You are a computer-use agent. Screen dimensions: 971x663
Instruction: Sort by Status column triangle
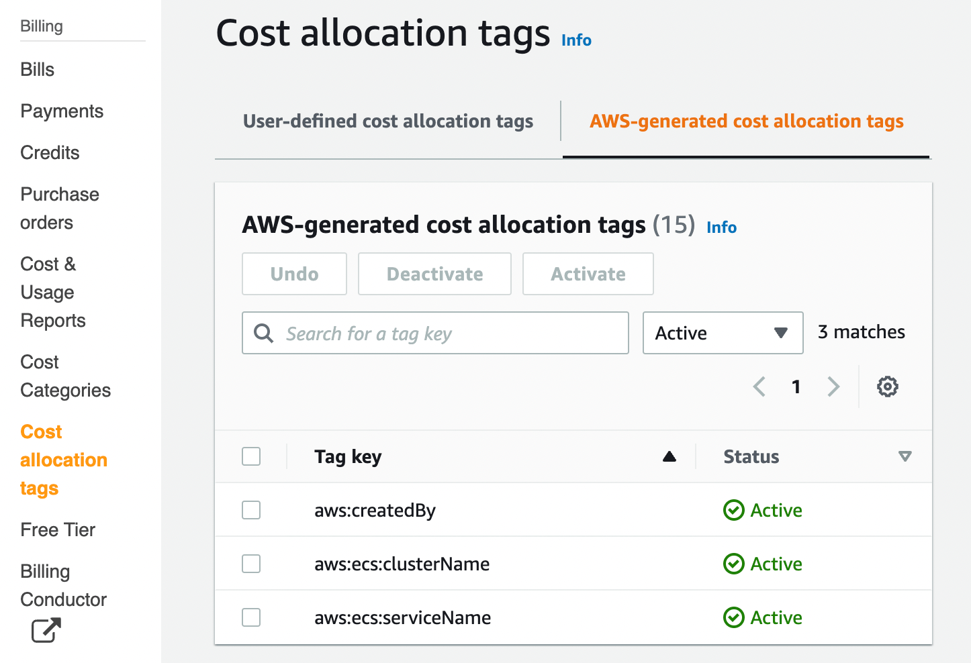(x=905, y=457)
